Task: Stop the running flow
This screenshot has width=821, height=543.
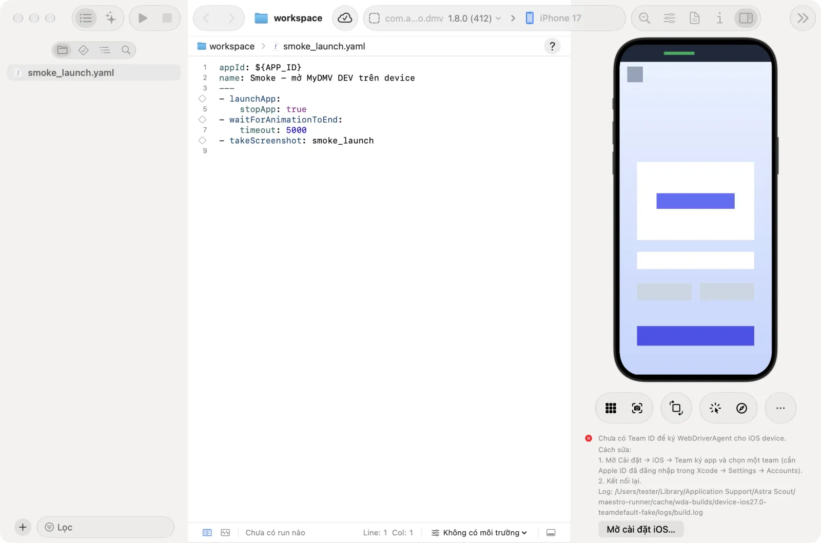Action: pyautogui.click(x=167, y=18)
